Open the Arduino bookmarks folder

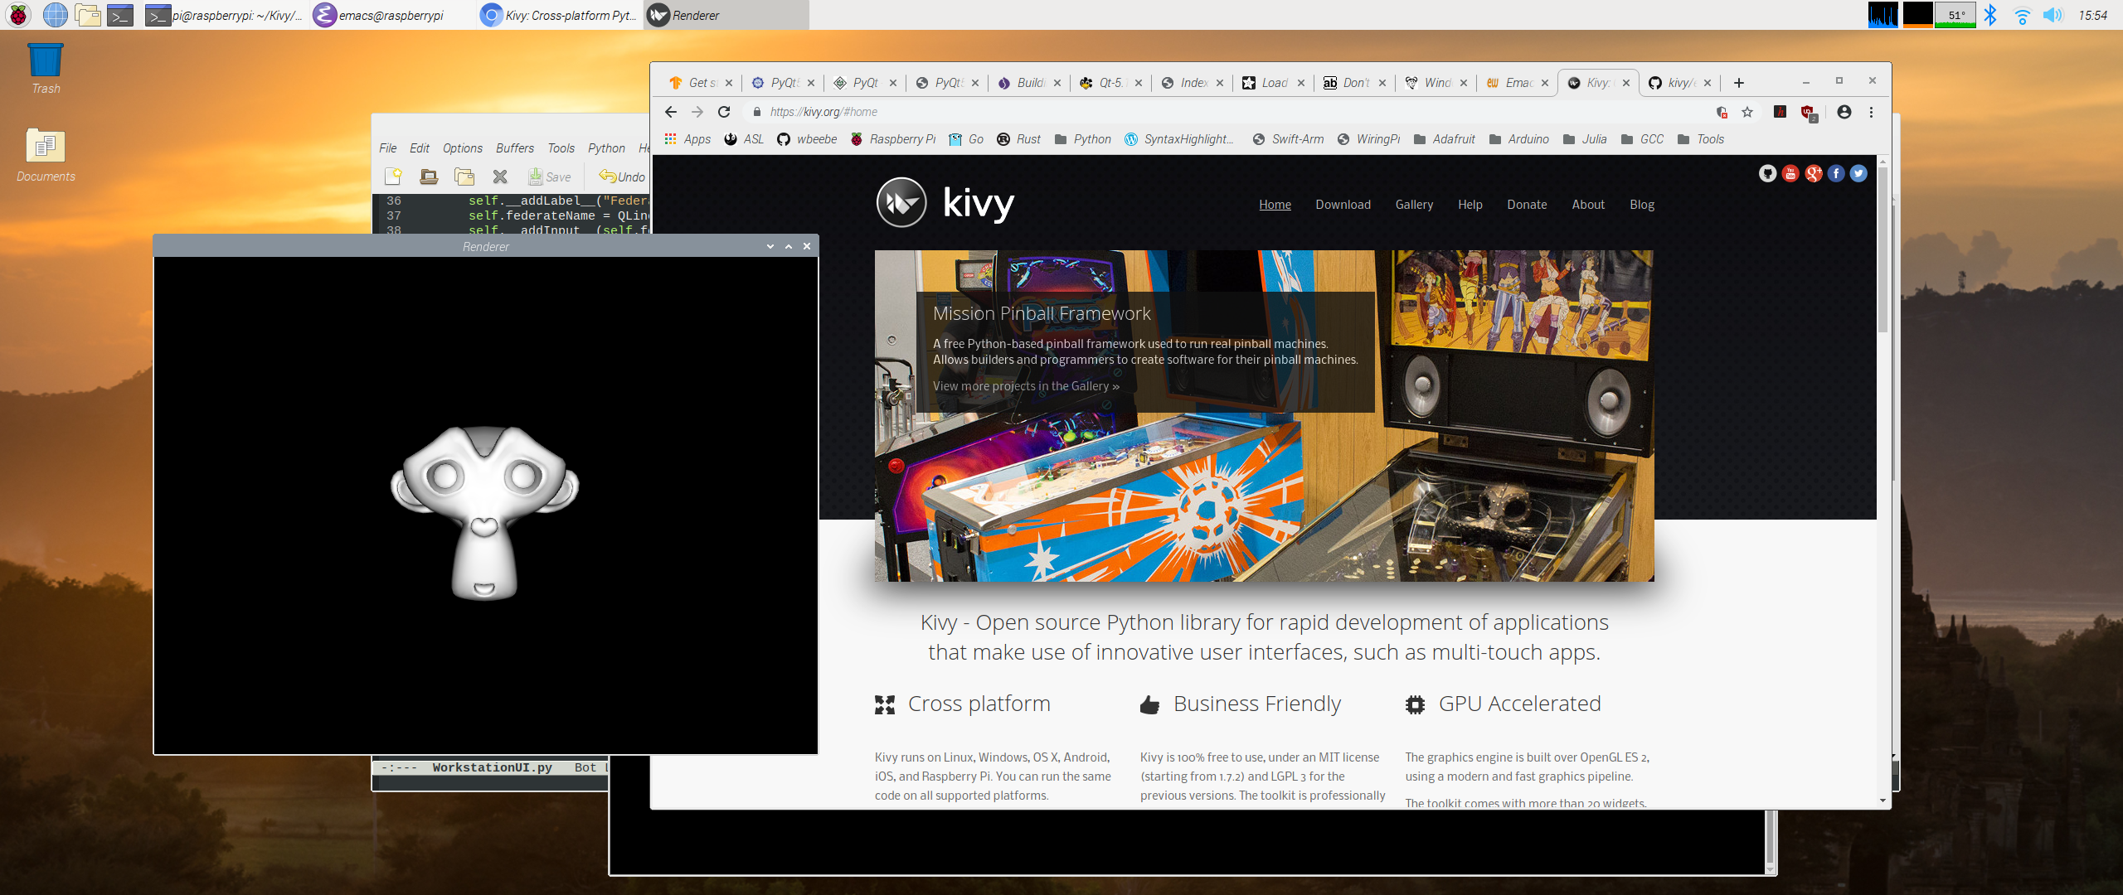coord(1519,139)
